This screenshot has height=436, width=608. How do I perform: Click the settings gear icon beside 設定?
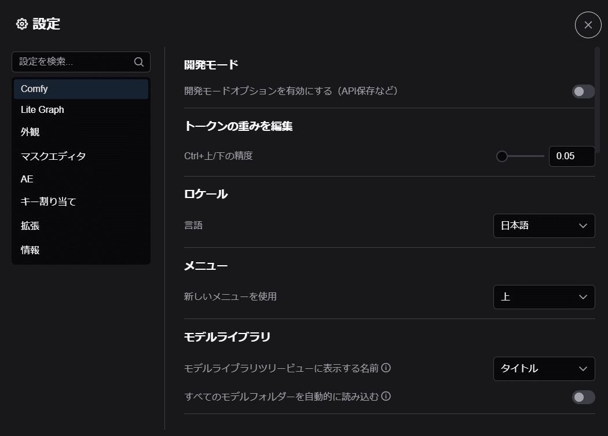click(x=22, y=24)
